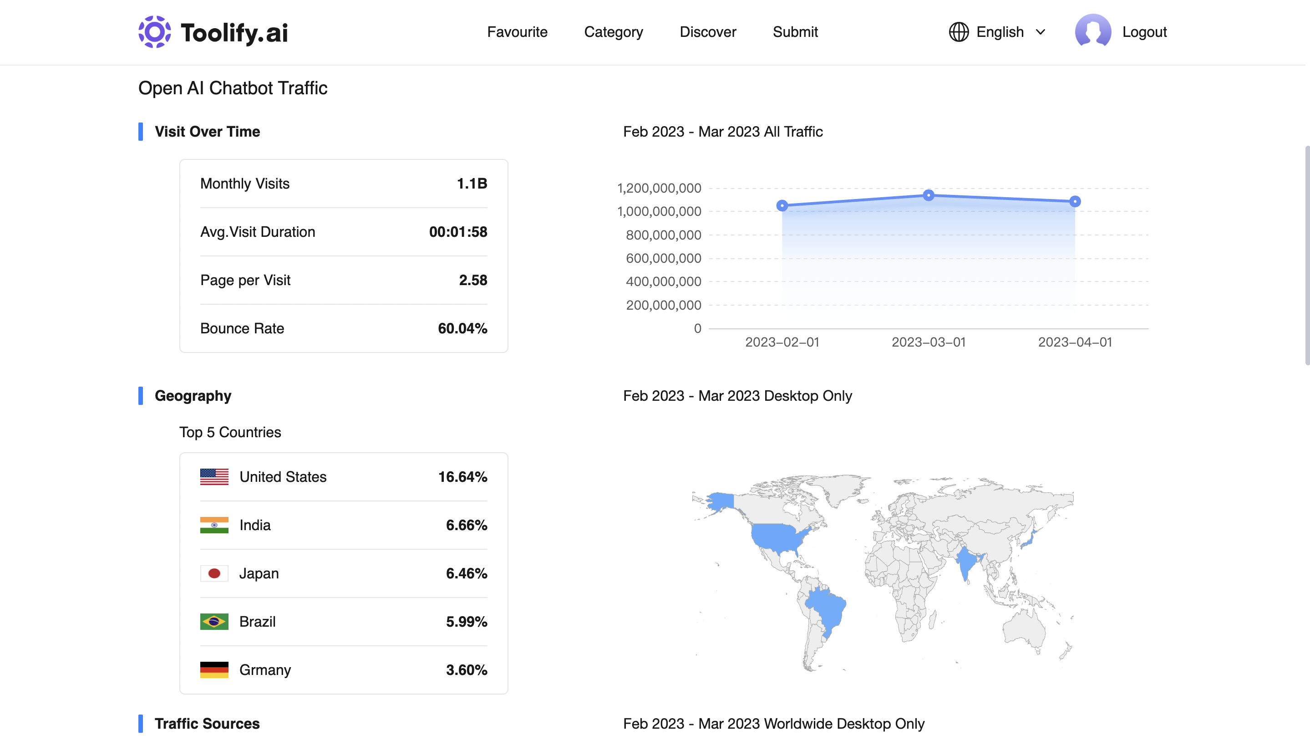Screen dimensions: 1310x746
Task: Go to the Discover page
Action: 707,32
